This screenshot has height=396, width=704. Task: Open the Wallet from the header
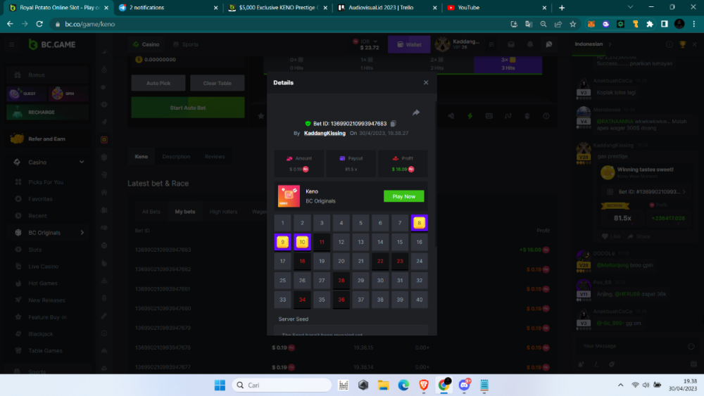click(x=409, y=44)
